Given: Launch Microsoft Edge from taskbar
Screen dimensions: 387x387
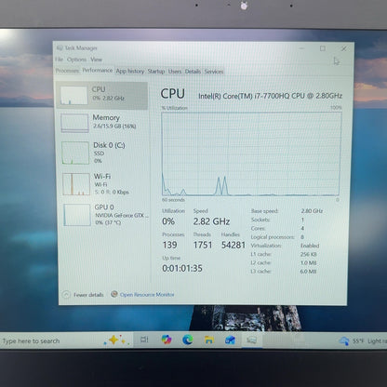Looking at the screenshot, I should point(188,340).
